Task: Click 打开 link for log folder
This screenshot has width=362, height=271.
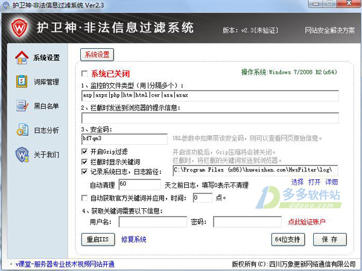Action: (314, 182)
